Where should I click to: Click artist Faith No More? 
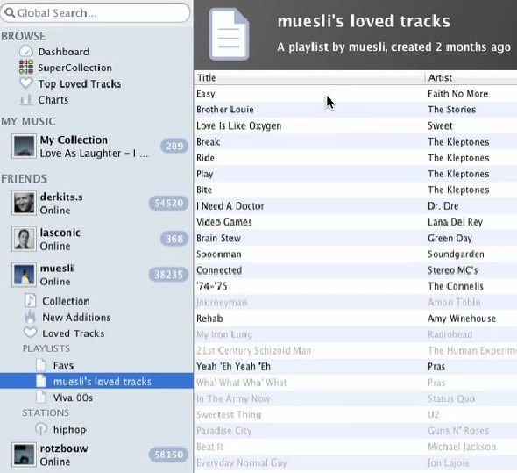pyautogui.click(x=457, y=94)
